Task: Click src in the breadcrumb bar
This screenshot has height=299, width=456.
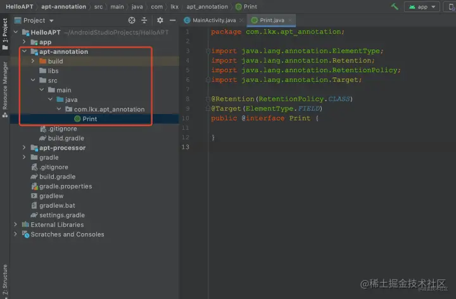Action: [x=98, y=6]
